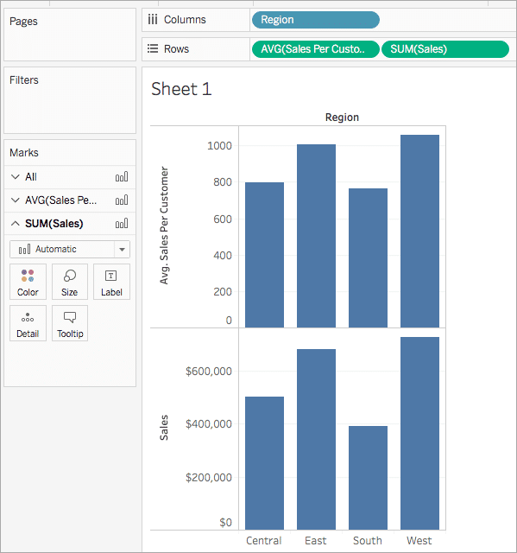
Task: Click the Columns shelf grid icon
Action: pos(153,19)
